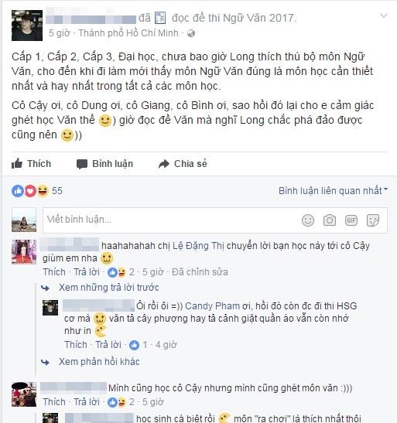The height and width of the screenshot is (423, 397).
Task: Click the emoji icon in comment box
Action: 308,220
